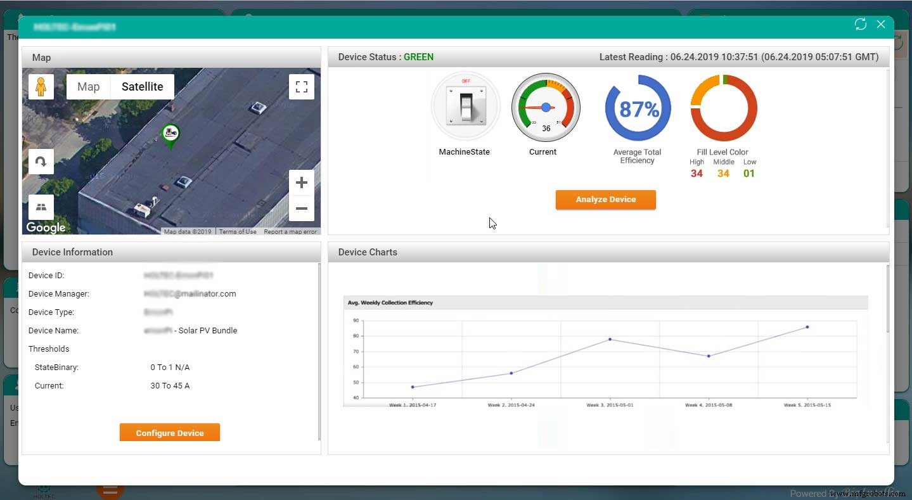Click the map rotate icon
This screenshot has height=500, width=912.
coord(41,162)
